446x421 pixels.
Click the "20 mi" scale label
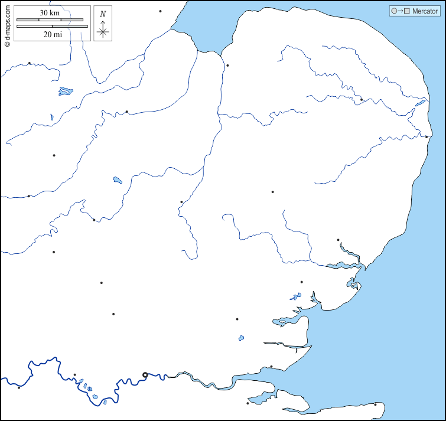(x=53, y=34)
